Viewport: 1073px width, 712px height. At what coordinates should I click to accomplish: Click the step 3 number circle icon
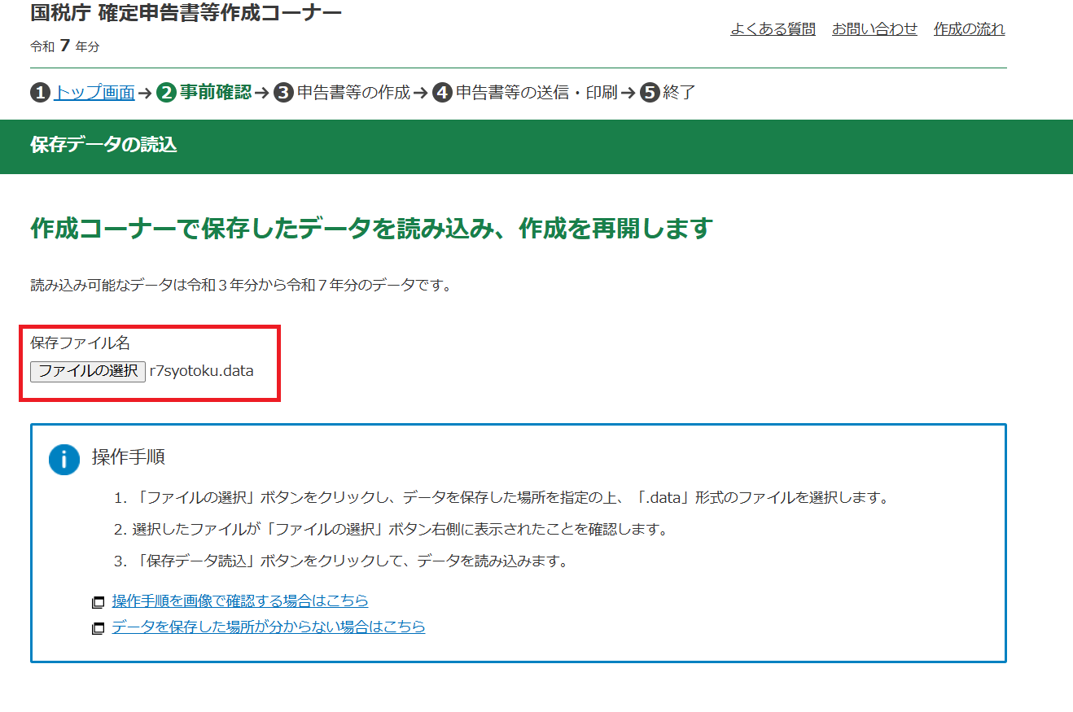tap(283, 93)
